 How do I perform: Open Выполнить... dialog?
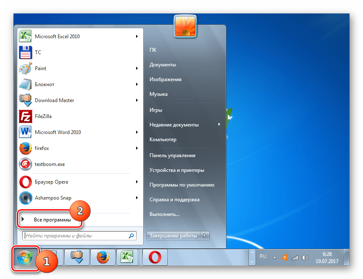[x=164, y=214]
